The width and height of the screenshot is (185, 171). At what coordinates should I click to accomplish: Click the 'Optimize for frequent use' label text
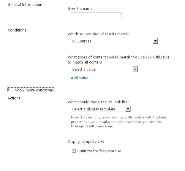99,151
